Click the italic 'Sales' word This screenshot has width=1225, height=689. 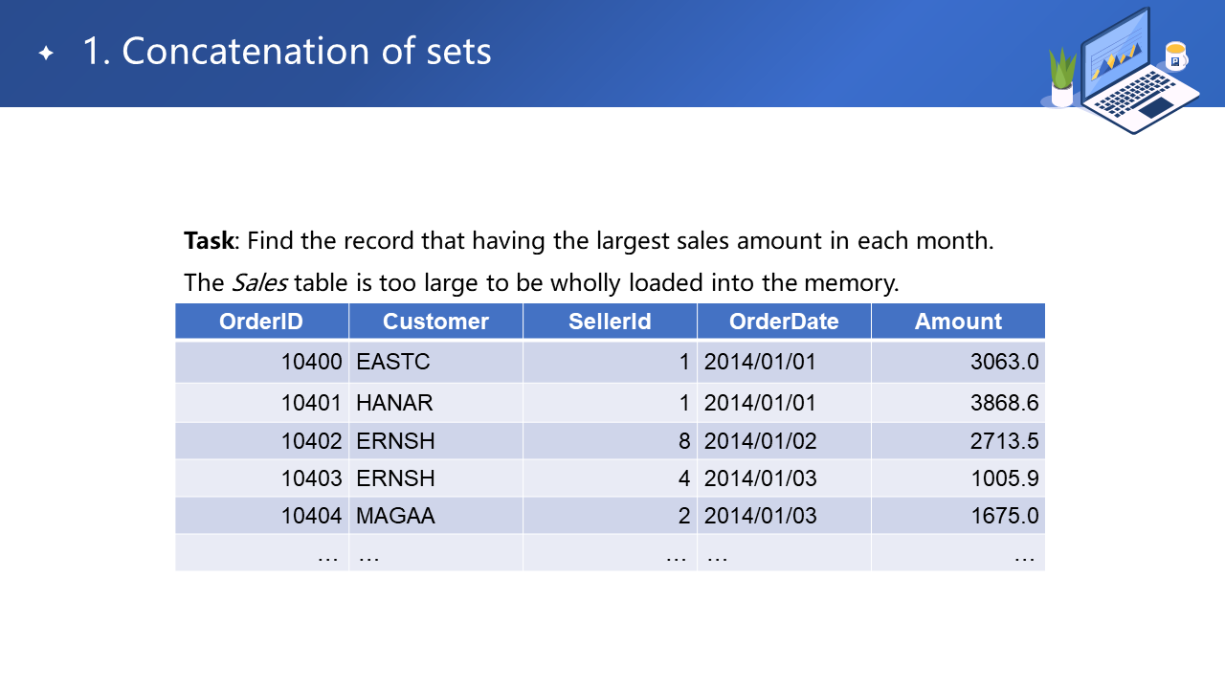tap(260, 283)
